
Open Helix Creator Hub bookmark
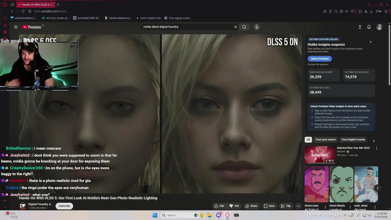[148, 18]
